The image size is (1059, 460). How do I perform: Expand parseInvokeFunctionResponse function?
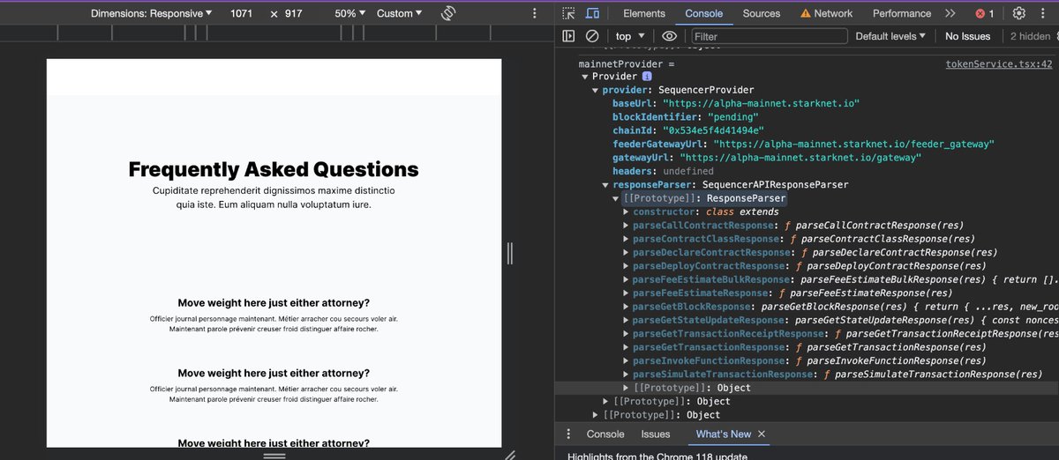[x=627, y=360]
